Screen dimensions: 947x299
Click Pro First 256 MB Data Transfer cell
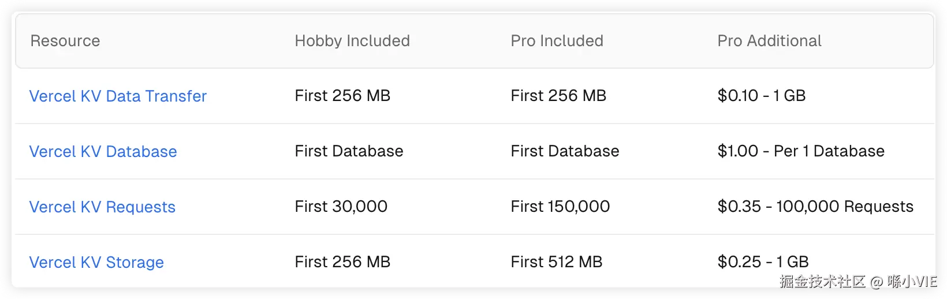[x=558, y=96]
